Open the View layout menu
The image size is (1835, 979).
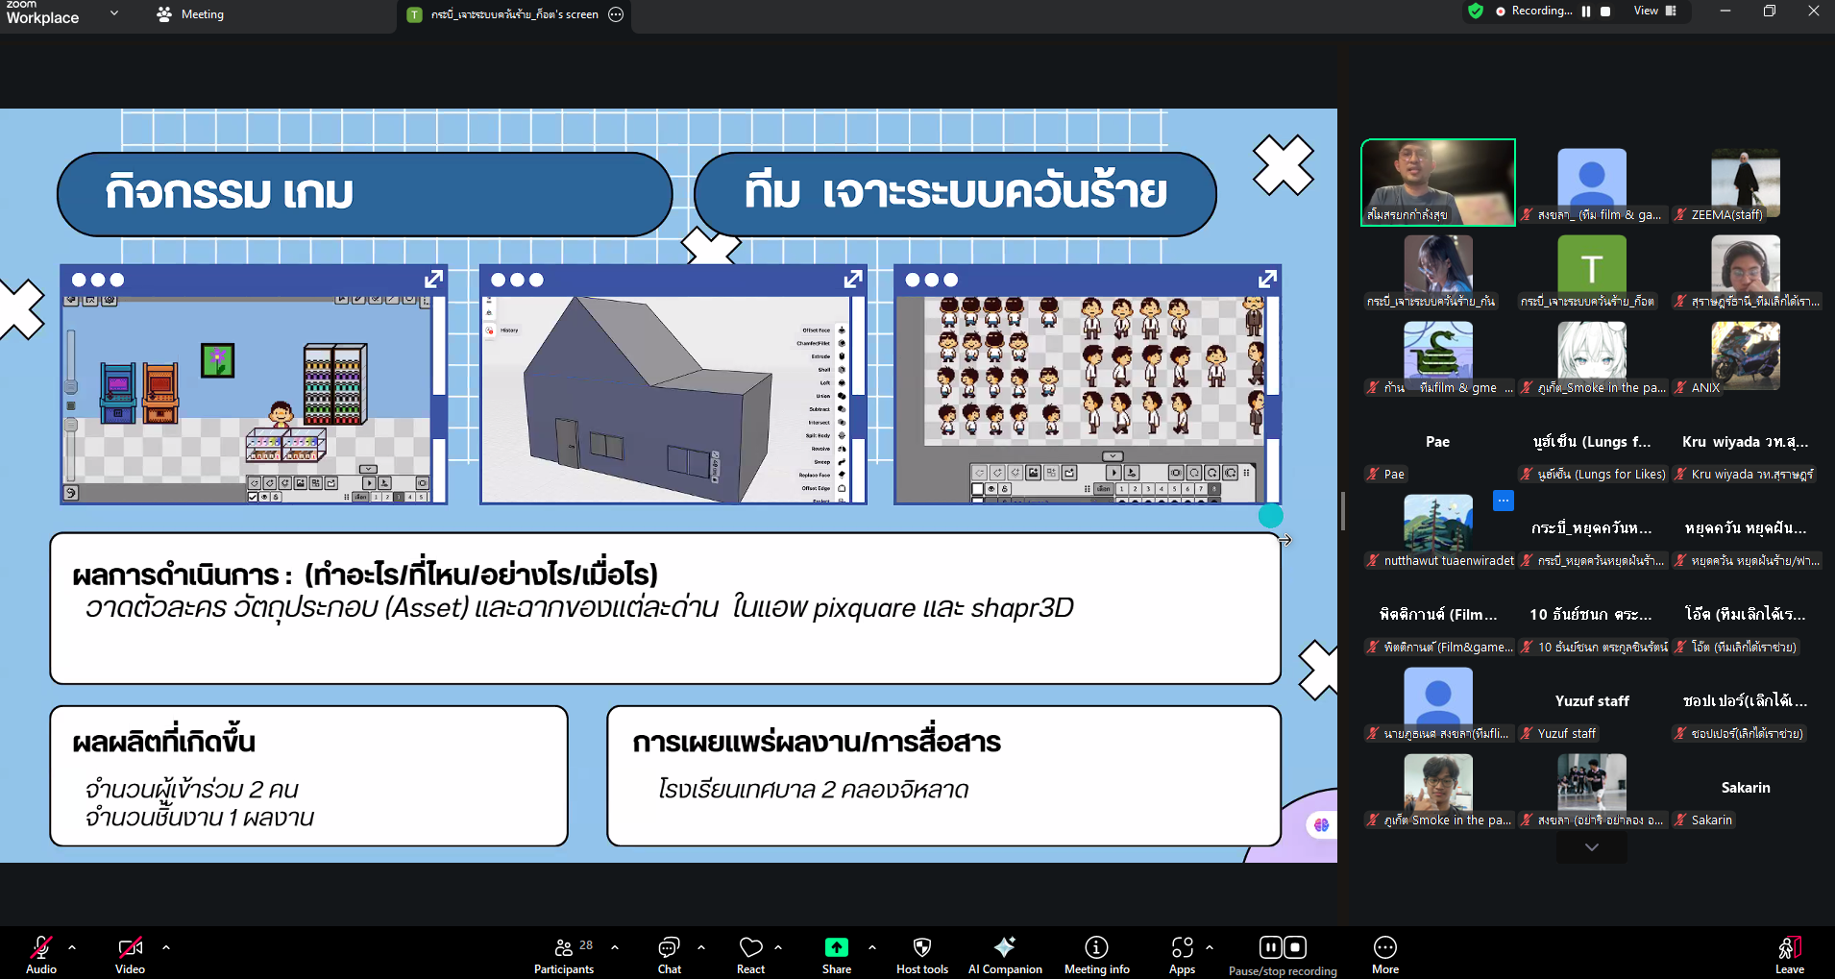[1654, 12]
